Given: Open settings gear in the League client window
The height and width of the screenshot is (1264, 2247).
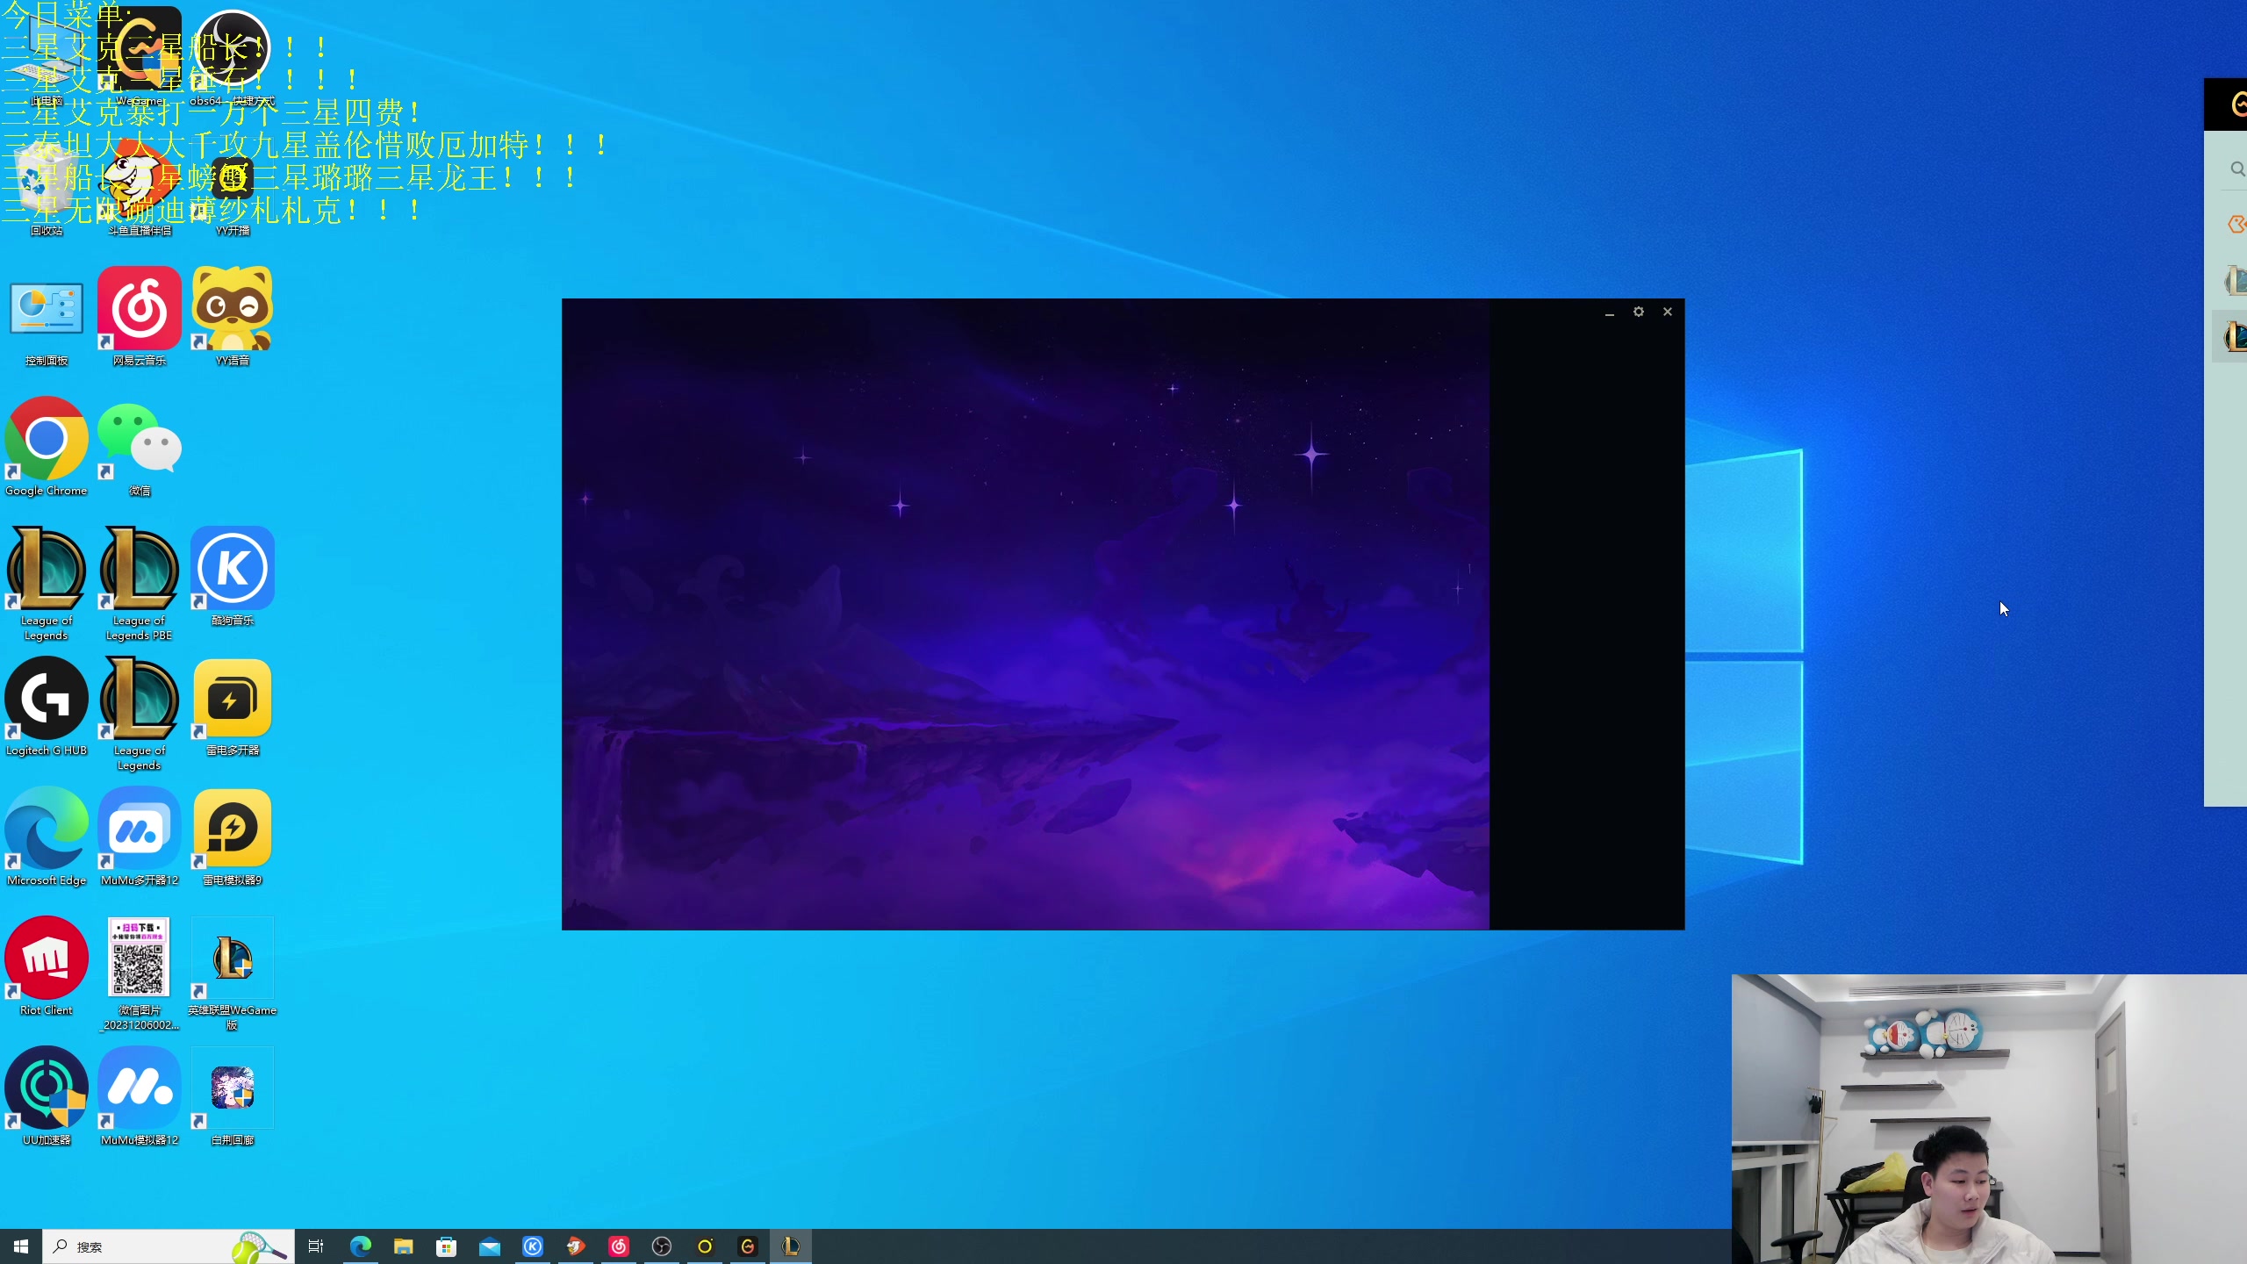Looking at the screenshot, I should coord(1638,312).
